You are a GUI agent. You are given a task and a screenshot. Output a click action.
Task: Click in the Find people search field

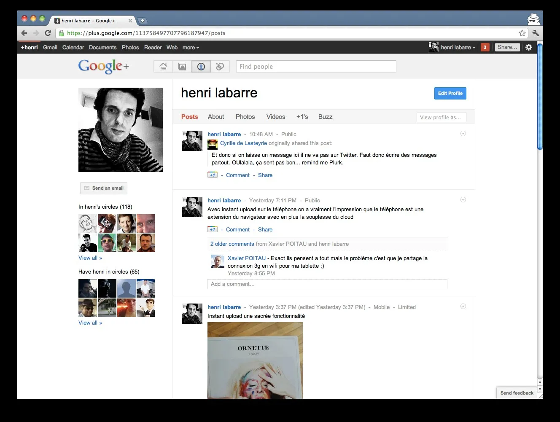pos(316,67)
